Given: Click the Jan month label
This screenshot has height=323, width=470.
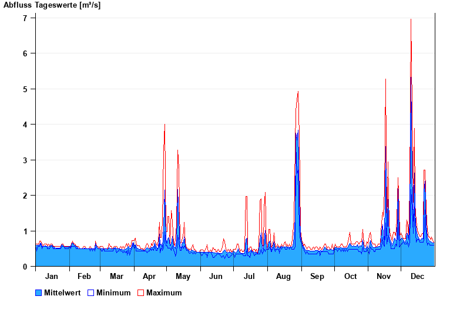Looking at the screenshot, I should (x=52, y=276).
